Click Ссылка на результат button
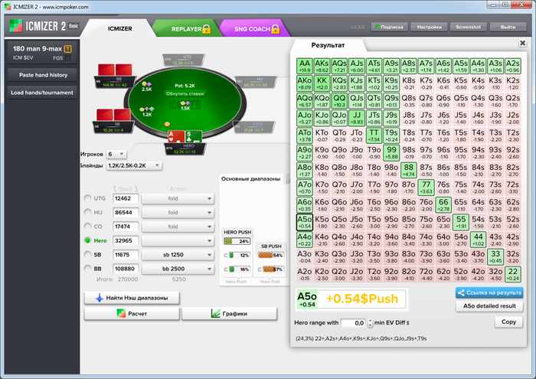The width and height of the screenshot is (536, 379). tap(489, 293)
